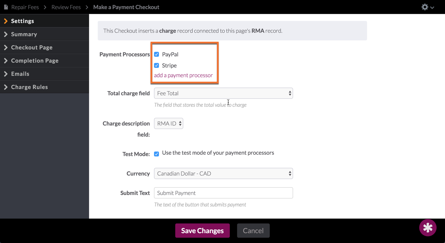
Task: Open the RMA ID description dropdown
Action: (169, 123)
